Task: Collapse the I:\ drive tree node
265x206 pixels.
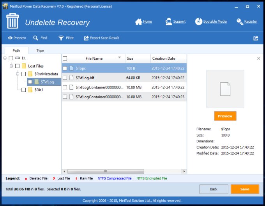Action: coord(5,58)
